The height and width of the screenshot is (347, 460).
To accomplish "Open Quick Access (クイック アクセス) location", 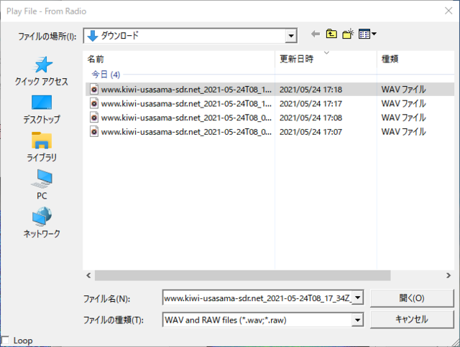I will (x=42, y=72).
